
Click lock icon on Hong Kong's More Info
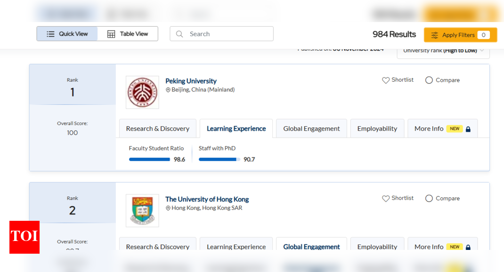pos(468,247)
